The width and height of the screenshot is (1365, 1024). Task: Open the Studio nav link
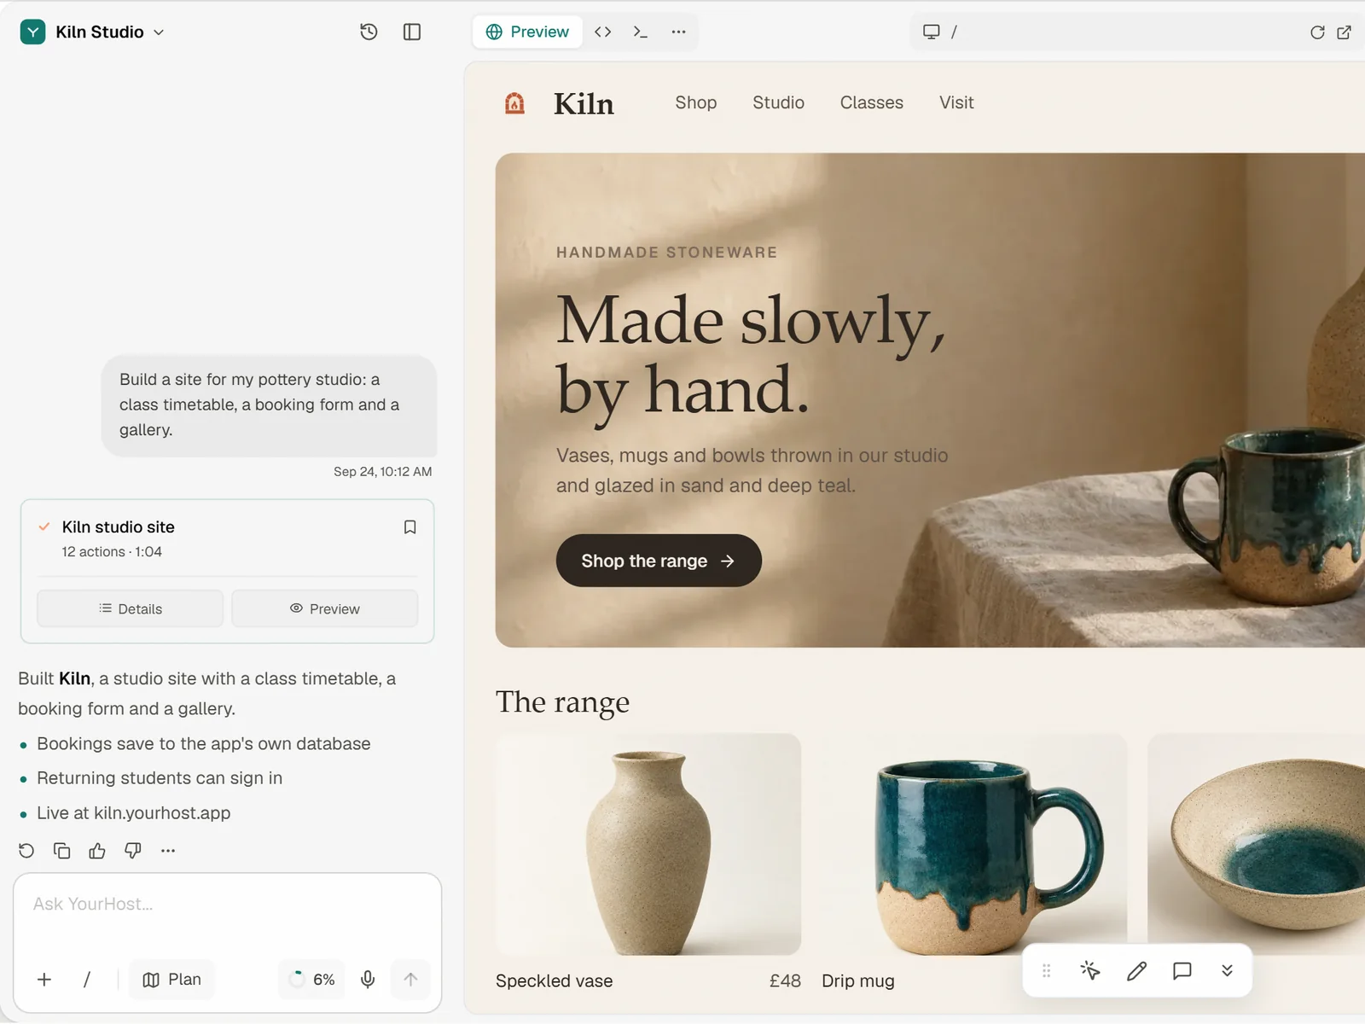(778, 102)
